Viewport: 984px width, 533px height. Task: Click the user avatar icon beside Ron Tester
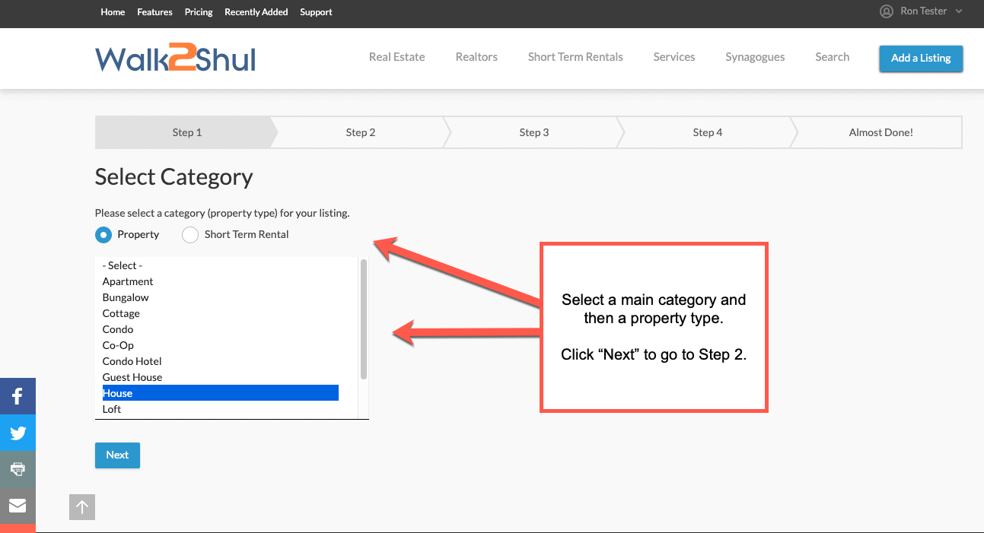887,11
